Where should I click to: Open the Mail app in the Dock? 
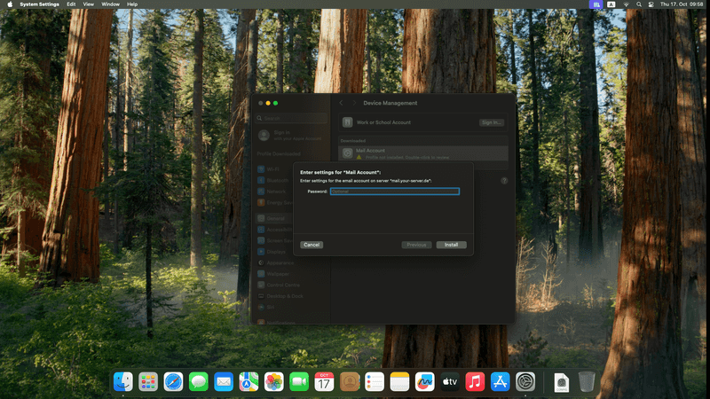coord(224,381)
